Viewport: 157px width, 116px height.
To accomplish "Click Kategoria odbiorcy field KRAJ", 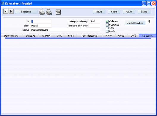I will pos(94,21).
